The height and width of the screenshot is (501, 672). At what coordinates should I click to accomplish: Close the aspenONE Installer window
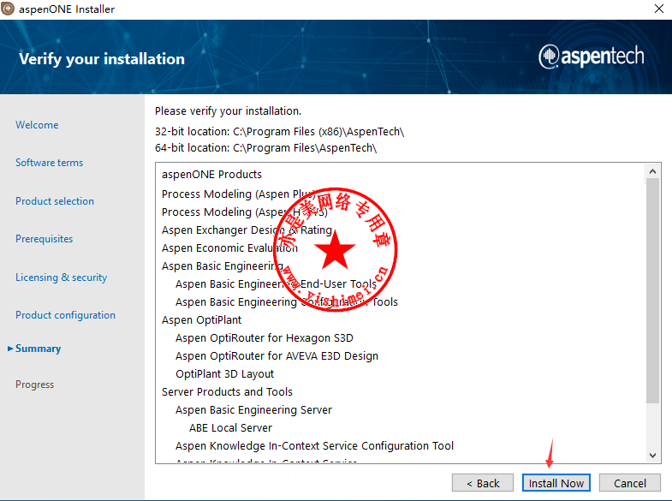[658, 9]
